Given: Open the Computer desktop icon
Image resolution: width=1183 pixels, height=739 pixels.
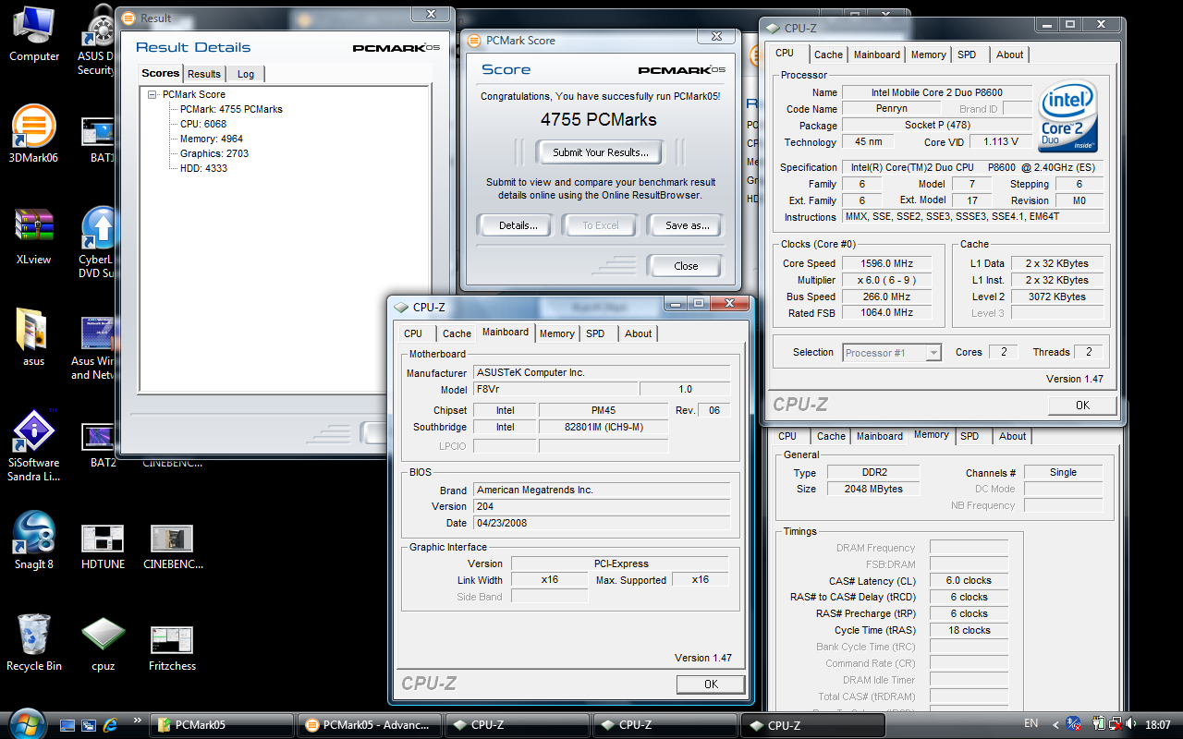Looking at the screenshot, I should pyautogui.click(x=34, y=34).
